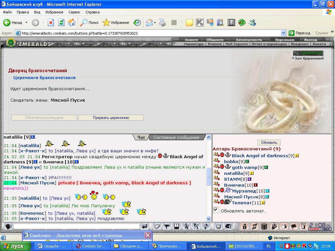Open the Поединки link in game menu

pos(300,44)
